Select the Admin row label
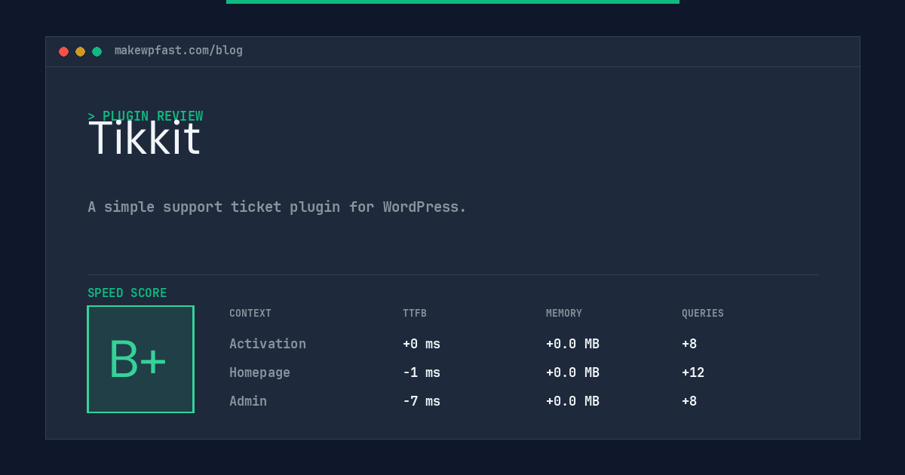The width and height of the screenshot is (905, 475). (x=248, y=401)
